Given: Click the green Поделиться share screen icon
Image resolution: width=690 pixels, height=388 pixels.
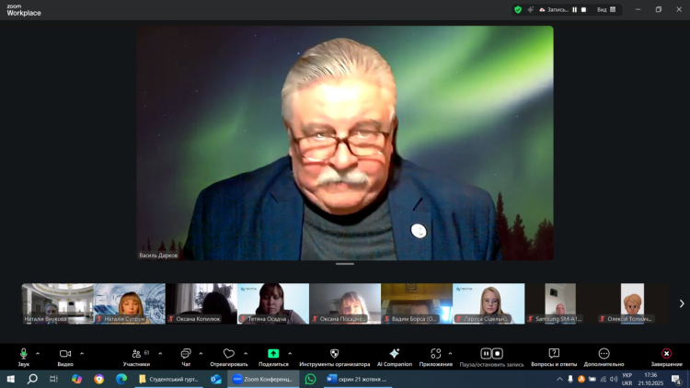Looking at the screenshot, I should [273, 354].
